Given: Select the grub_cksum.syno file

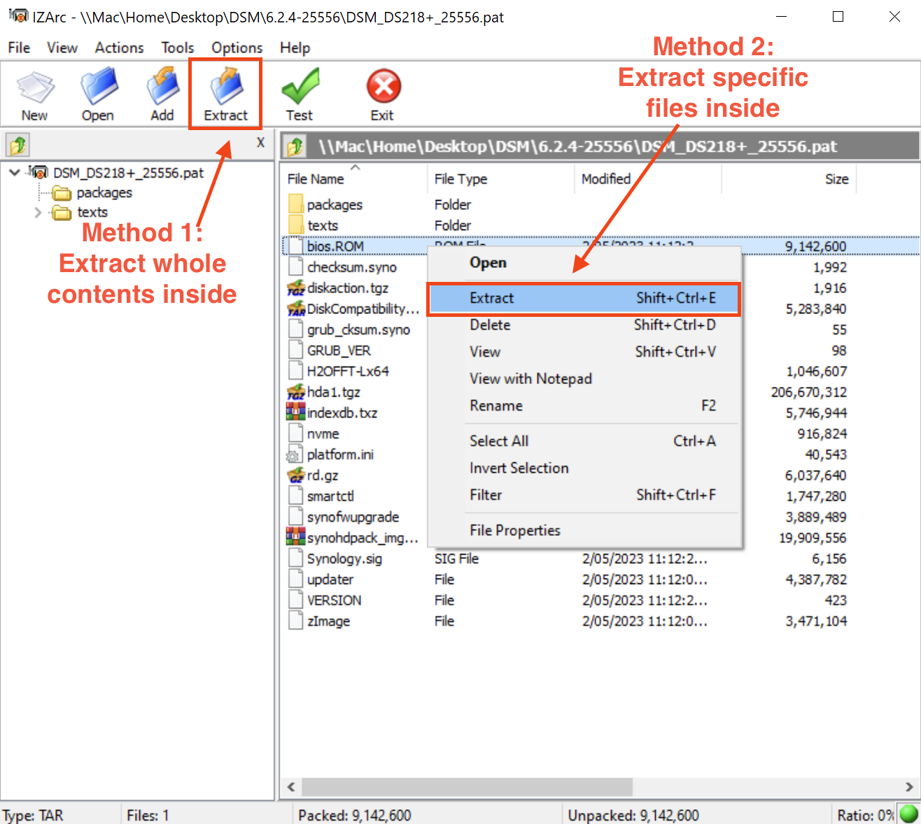Looking at the screenshot, I should pos(358,329).
